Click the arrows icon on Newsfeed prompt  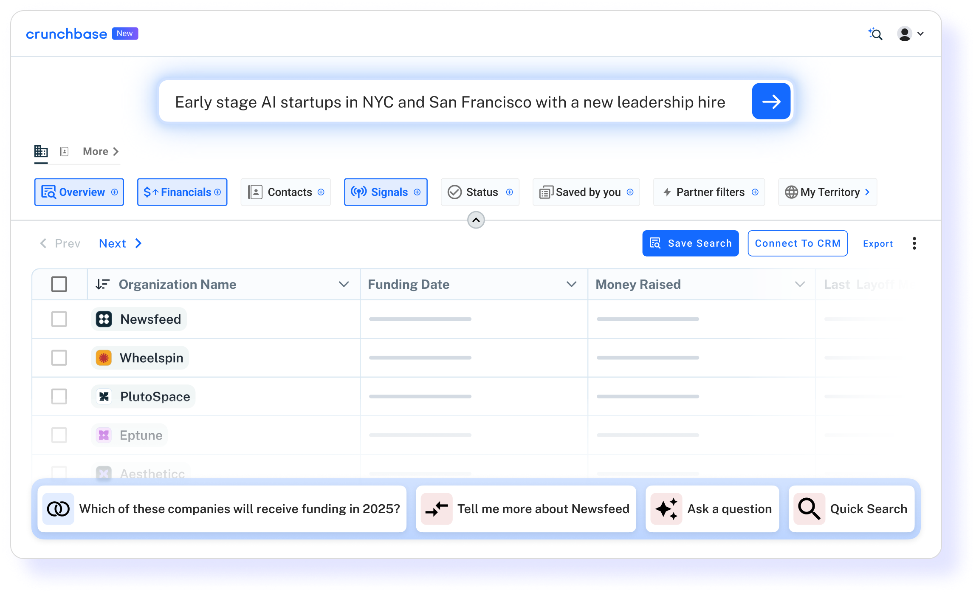coord(437,509)
